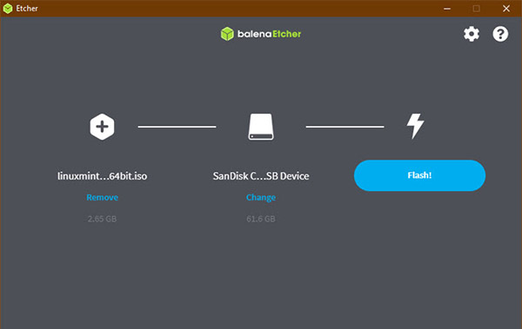
Task: Click the disabled maximize window button
Action: pos(477,9)
